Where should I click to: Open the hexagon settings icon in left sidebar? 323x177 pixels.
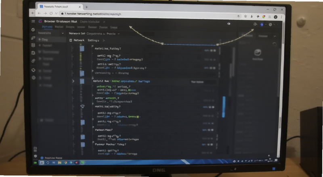(x=34, y=78)
